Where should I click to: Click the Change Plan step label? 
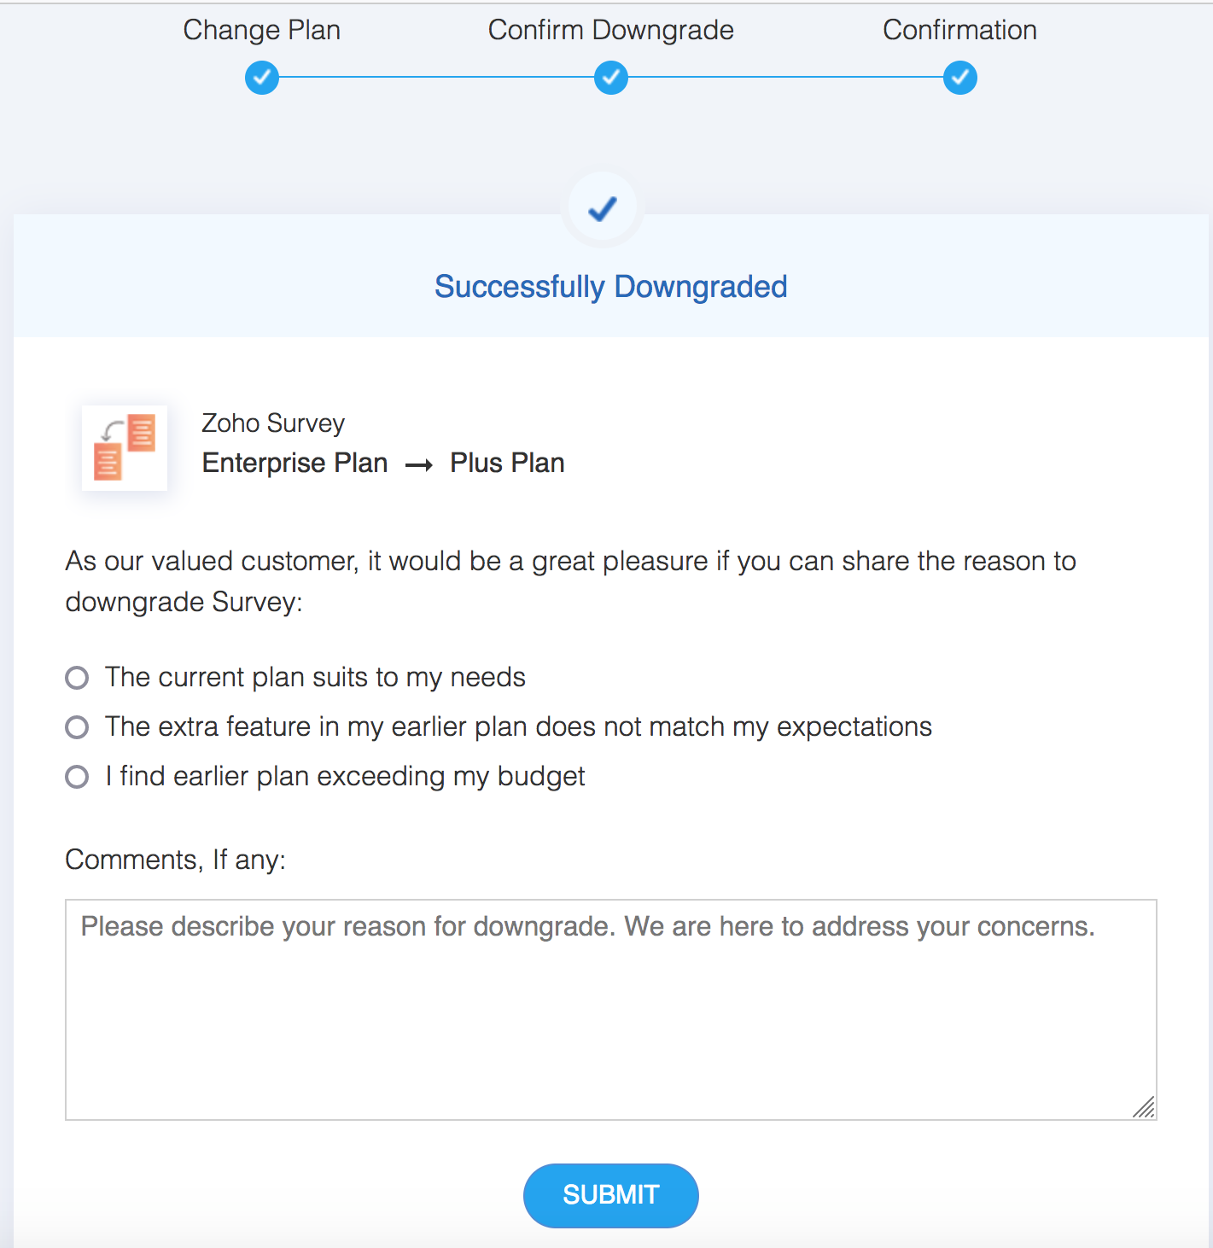point(262,30)
